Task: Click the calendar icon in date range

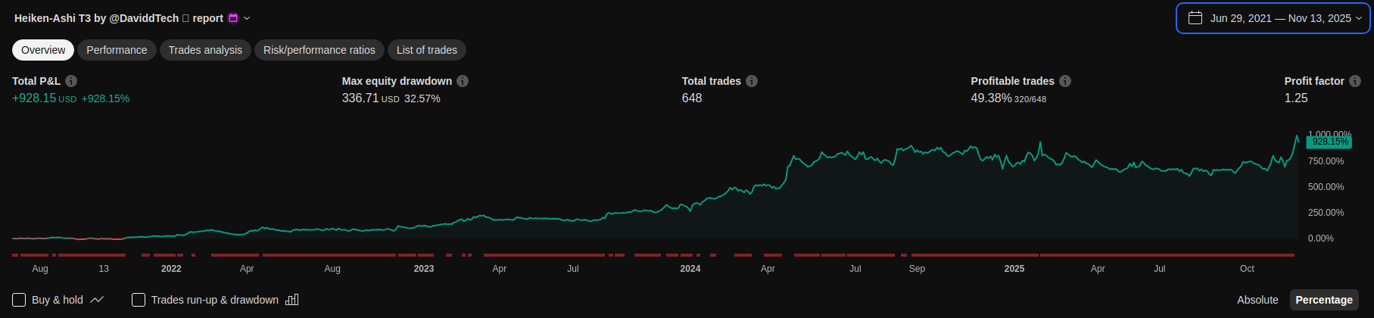Action: tap(1195, 18)
